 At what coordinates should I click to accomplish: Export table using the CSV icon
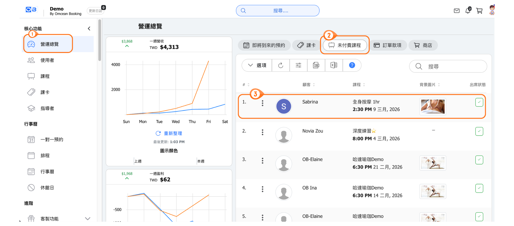pos(316,66)
